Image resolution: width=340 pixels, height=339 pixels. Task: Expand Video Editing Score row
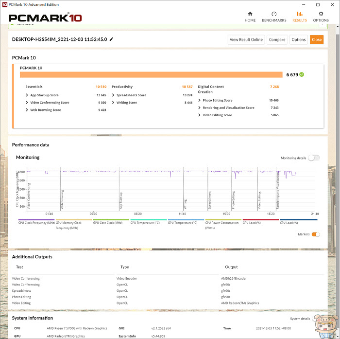(x=199, y=115)
